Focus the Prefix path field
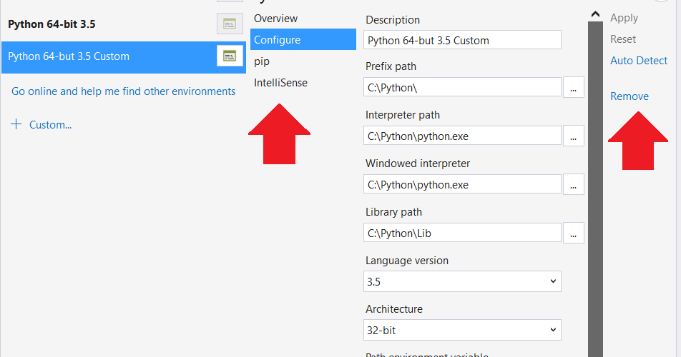This screenshot has width=681, height=357. (463, 88)
